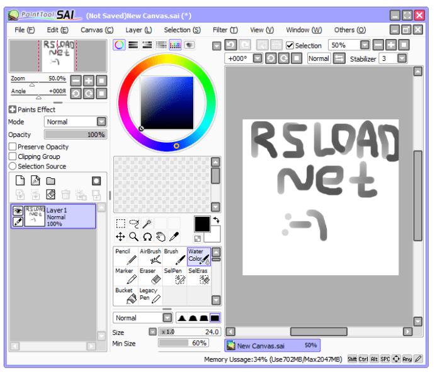Open the dropdown left of undo button
The height and width of the screenshot is (377, 442).
click(217, 46)
